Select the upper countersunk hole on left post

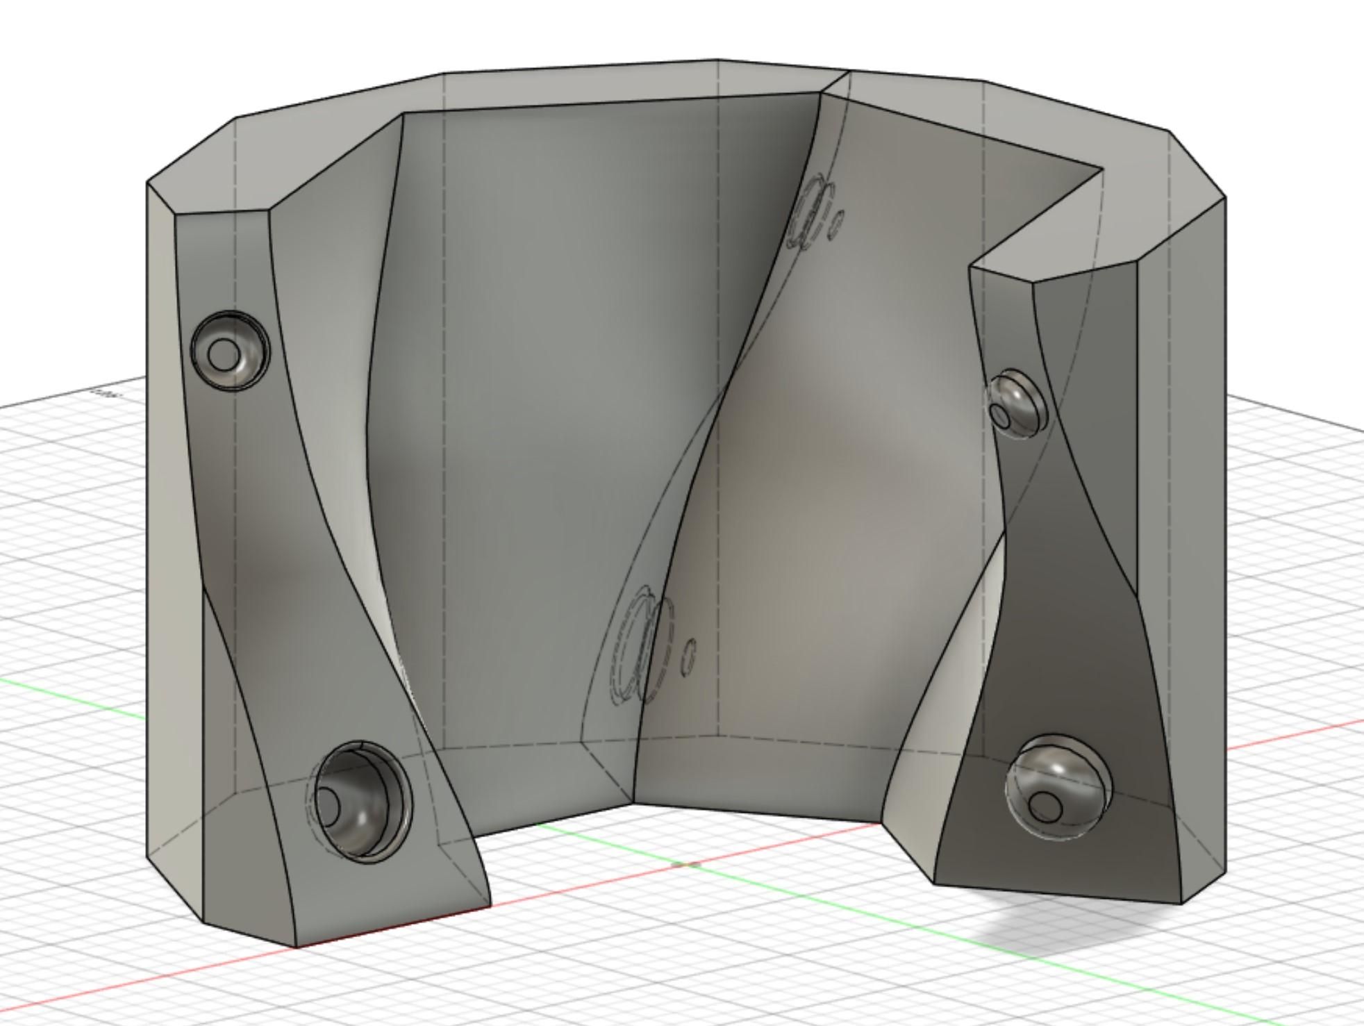[x=230, y=349]
